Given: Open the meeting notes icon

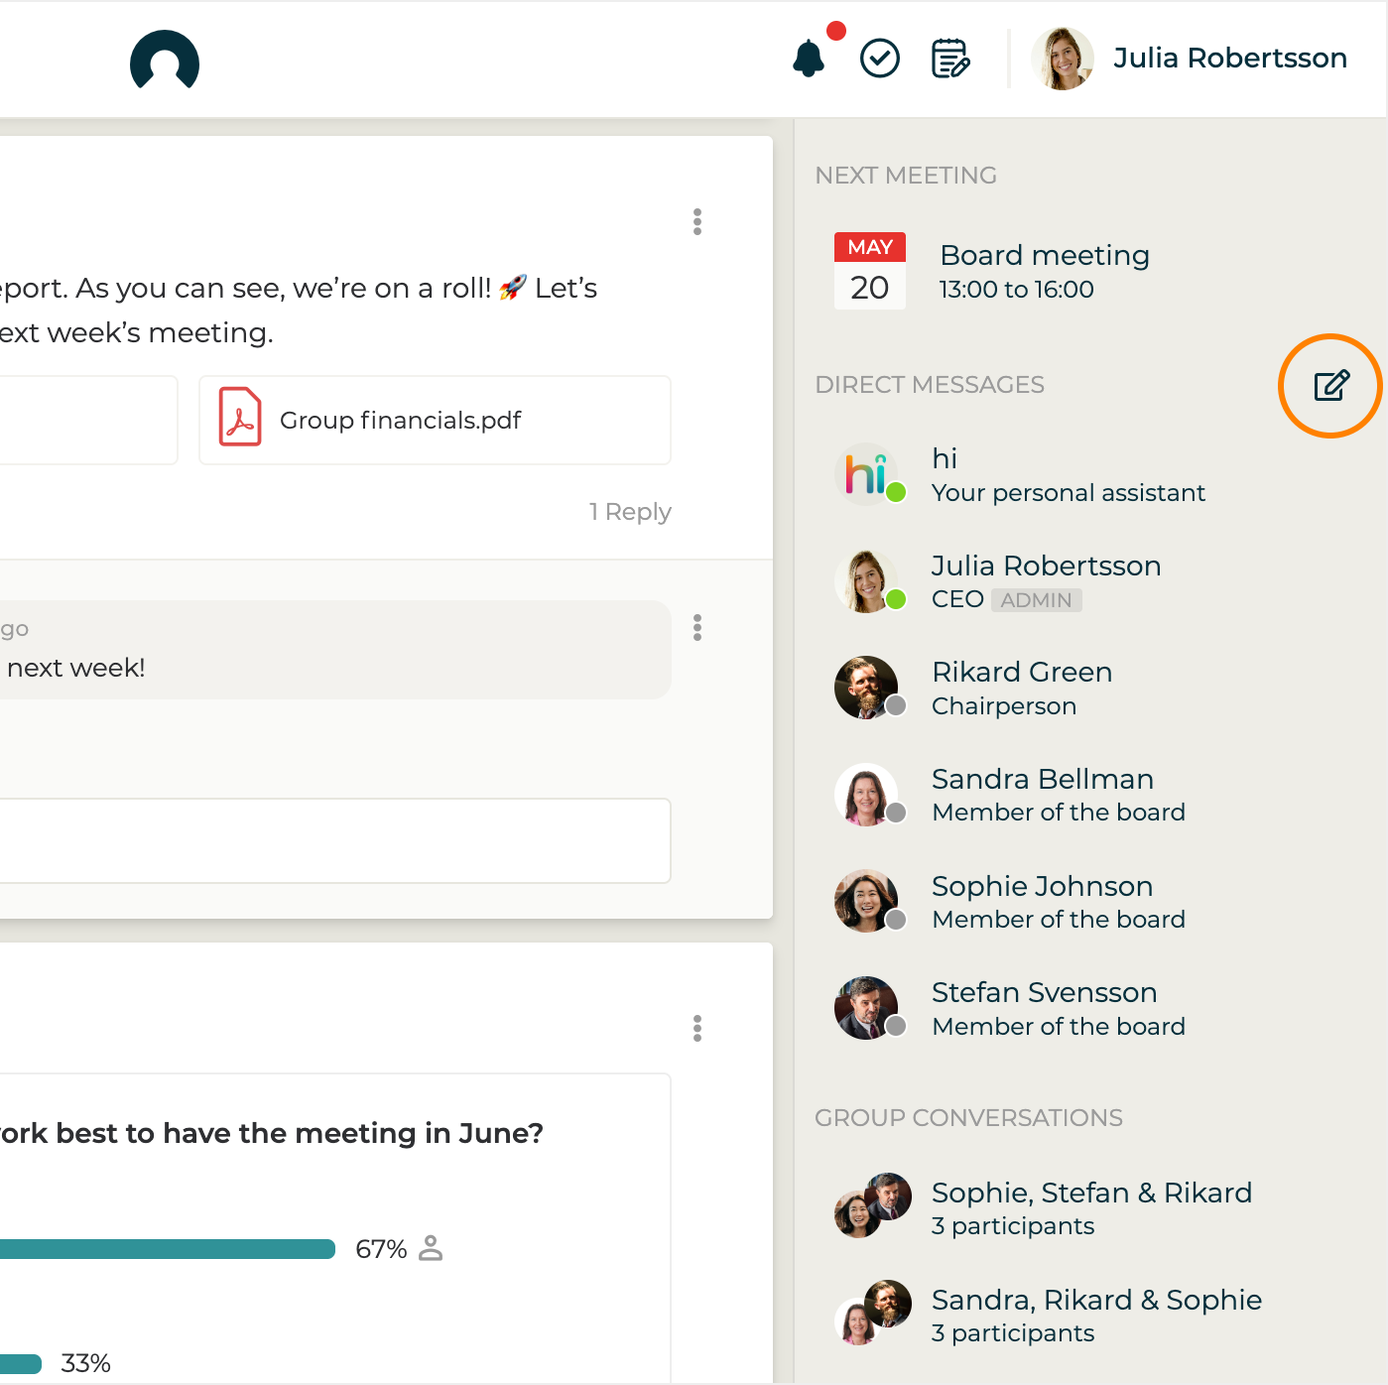Looking at the screenshot, I should point(949,59).
